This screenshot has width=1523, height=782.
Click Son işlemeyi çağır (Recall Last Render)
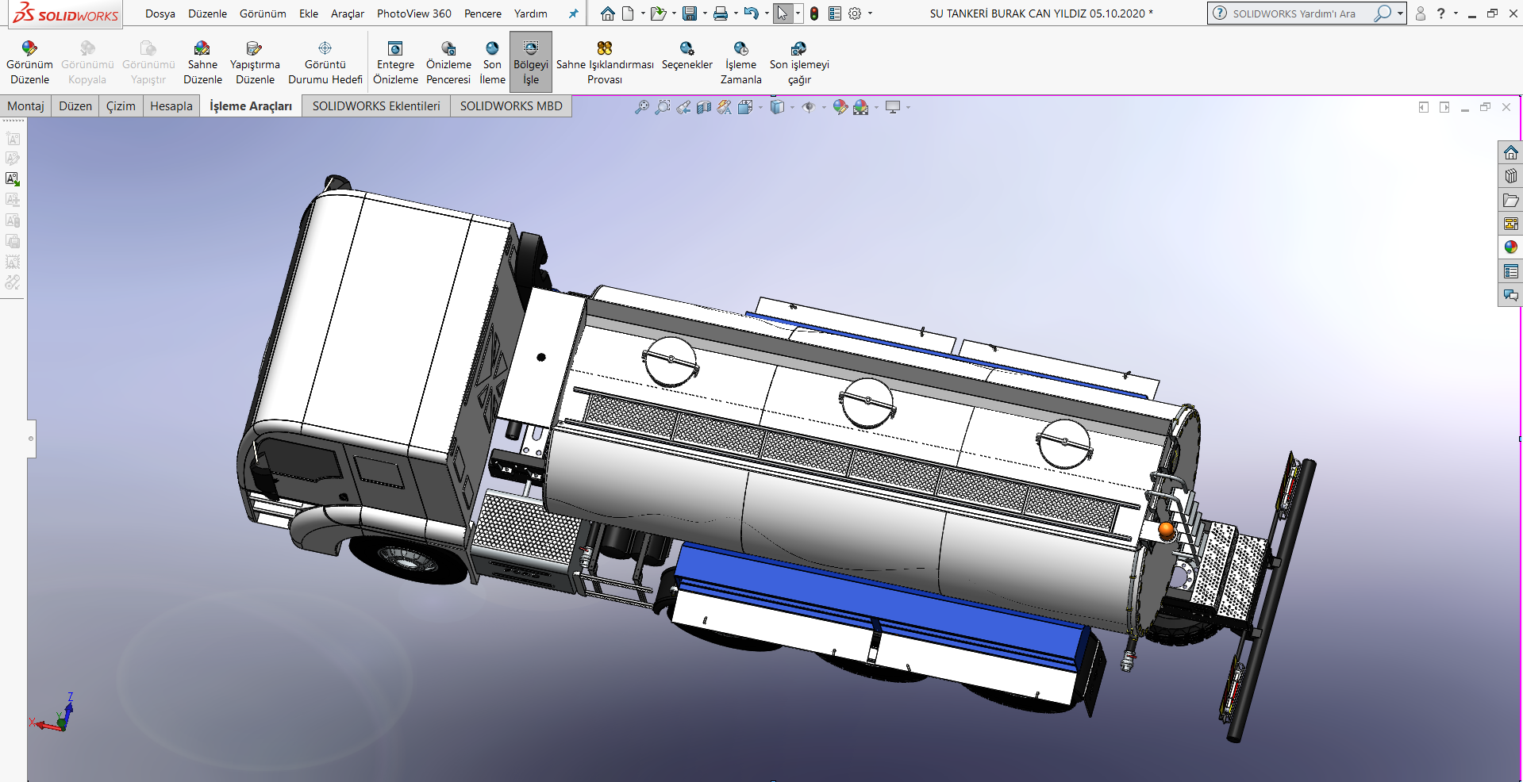click(x=799, y=63)
